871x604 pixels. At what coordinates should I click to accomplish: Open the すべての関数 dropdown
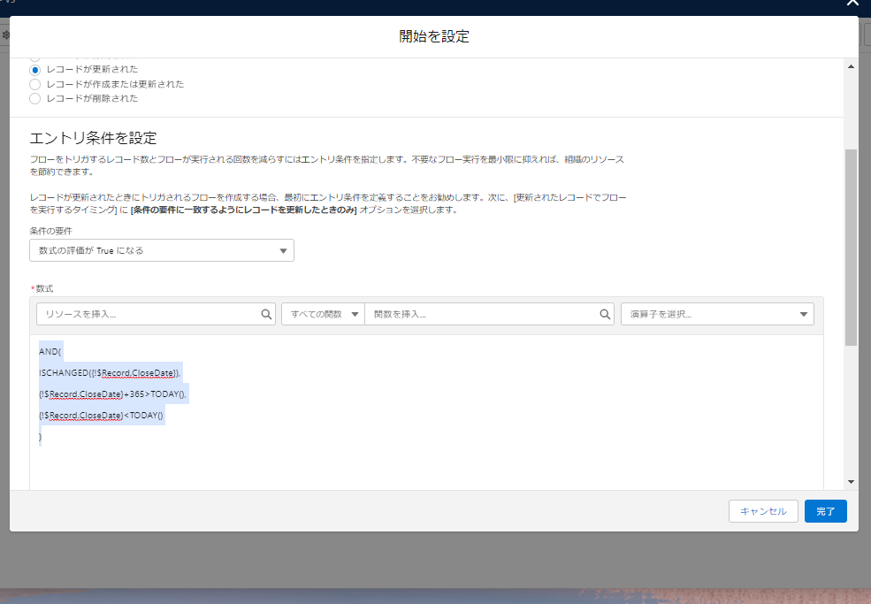(325, 314)
